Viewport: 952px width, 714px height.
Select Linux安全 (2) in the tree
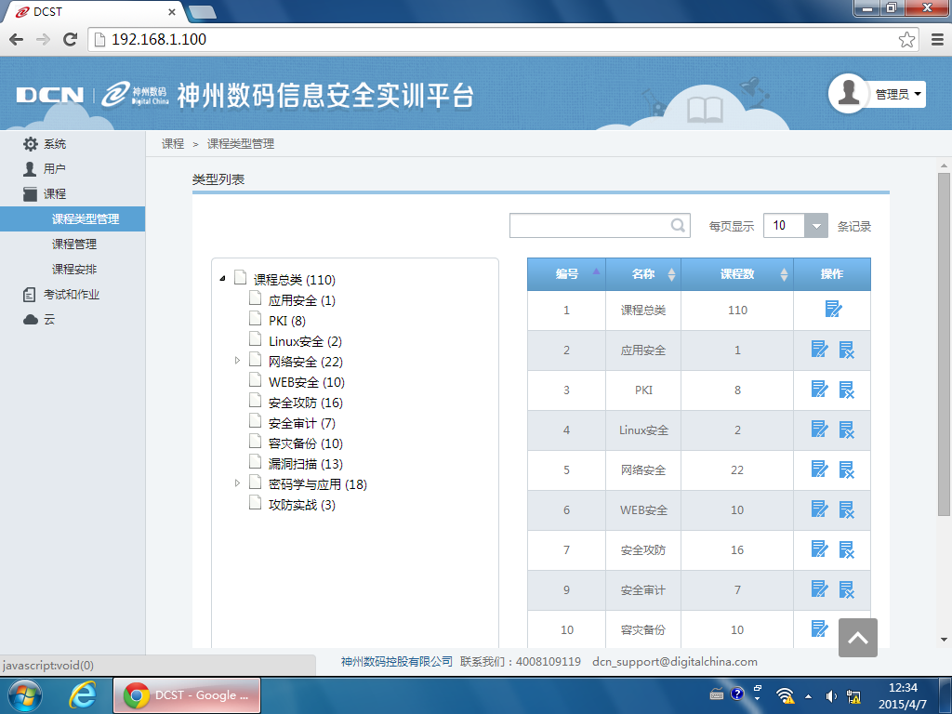305,341
